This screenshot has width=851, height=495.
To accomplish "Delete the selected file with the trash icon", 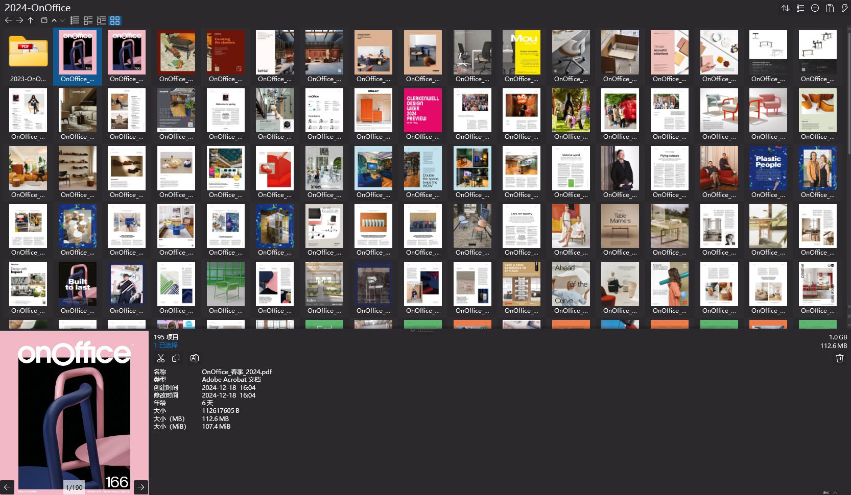I will pos(840,358).
